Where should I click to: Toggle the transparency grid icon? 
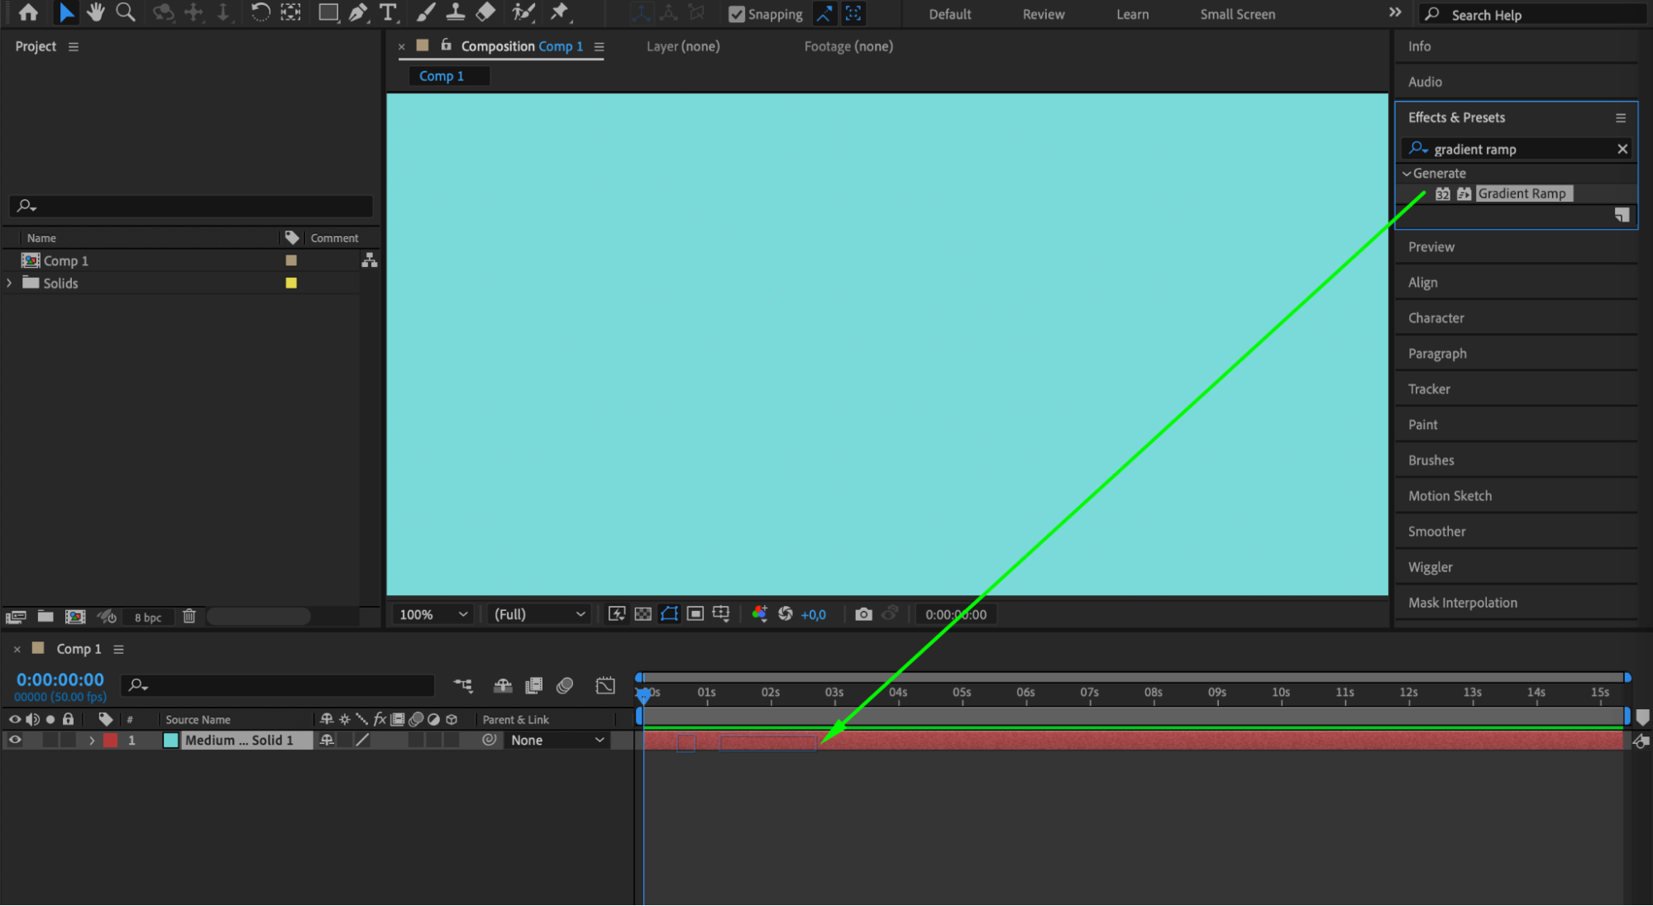[x=643, y=614]
